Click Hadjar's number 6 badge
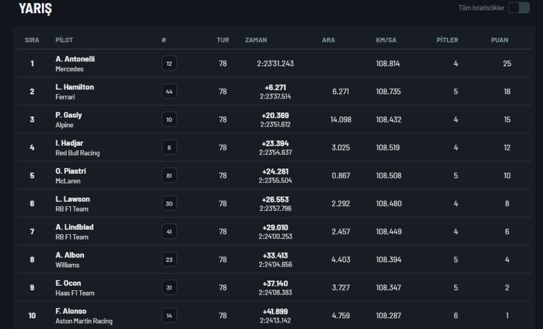Viewport: 543px width, 329px height. (169, 147)
